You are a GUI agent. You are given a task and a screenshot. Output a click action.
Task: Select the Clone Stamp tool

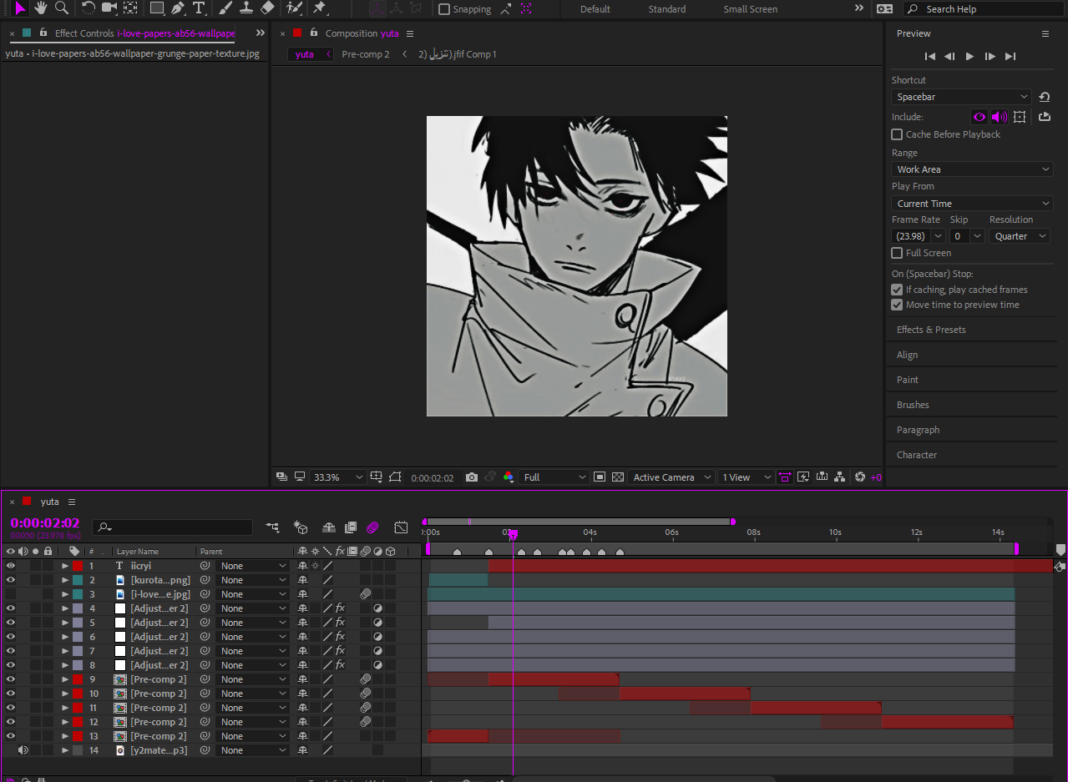[246, 8]
